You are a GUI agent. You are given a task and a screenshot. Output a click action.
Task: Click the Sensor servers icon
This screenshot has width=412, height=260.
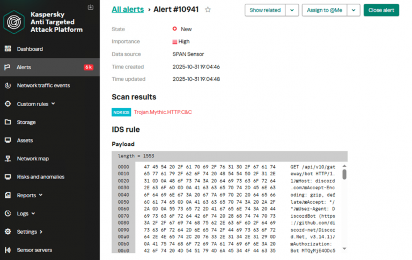(x=8, y=250)
